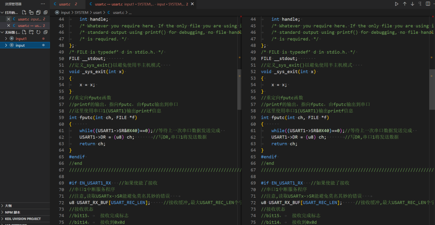
Task: Click 'return ch;' in left pane
Action: click(x=92, y=144)
